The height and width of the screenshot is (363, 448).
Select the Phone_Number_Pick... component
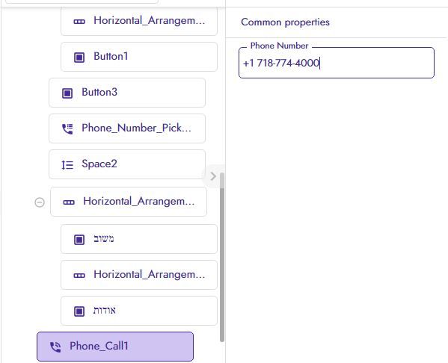click(x=127, y=128)
